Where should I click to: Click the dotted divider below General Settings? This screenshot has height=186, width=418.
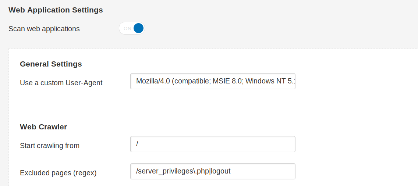(x=219, y=106)
